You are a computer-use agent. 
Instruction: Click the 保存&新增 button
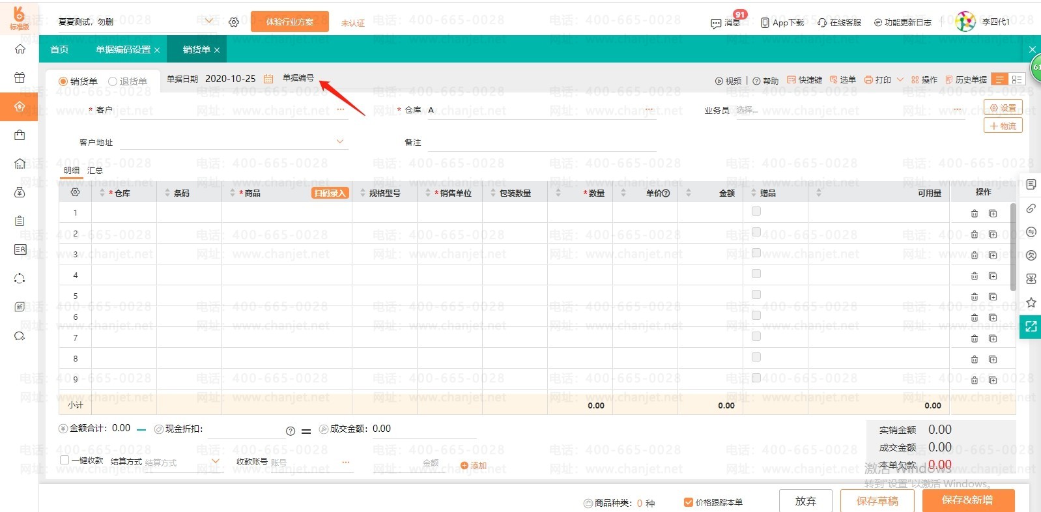(967, 500)
